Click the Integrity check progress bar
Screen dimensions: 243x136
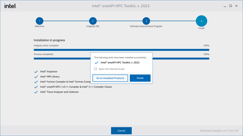click(x=121, y=50)
